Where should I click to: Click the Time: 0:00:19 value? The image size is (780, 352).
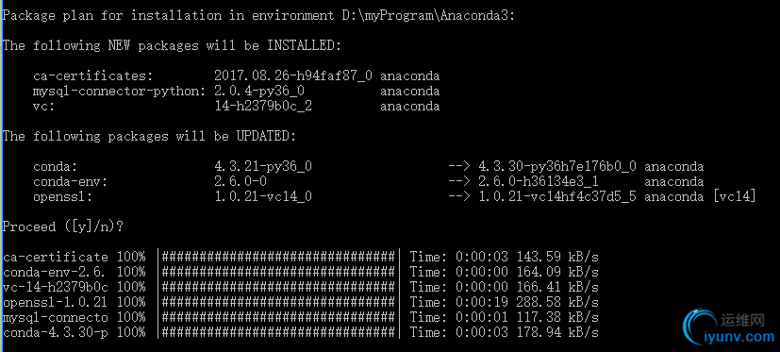[x=458, y=302]
